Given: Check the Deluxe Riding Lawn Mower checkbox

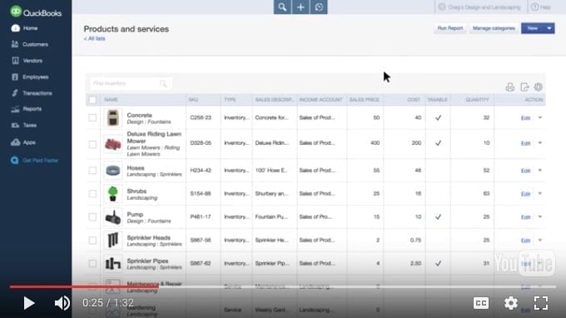Looking at the screenshot, I should (92, 144).
